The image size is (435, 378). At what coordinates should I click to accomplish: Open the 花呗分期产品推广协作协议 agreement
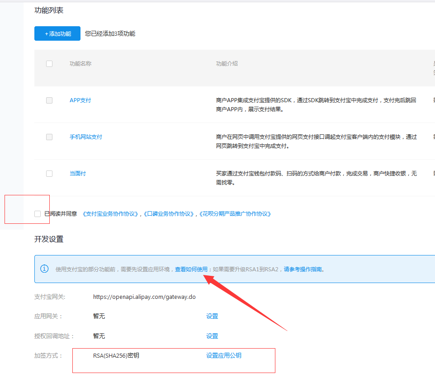236,214
